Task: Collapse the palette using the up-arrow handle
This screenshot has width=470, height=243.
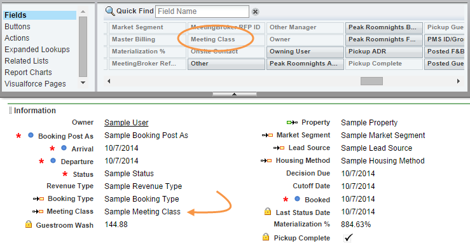Action: click(235, 94)
